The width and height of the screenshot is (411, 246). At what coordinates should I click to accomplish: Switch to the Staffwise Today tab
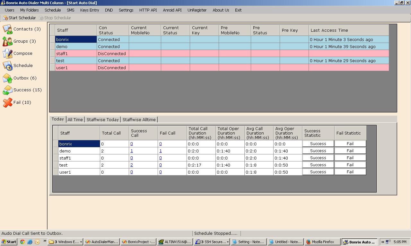point(102,119)
